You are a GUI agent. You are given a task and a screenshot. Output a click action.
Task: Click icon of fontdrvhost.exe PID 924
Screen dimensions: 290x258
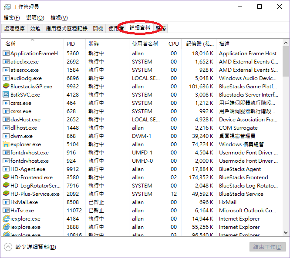pos(6,161)
